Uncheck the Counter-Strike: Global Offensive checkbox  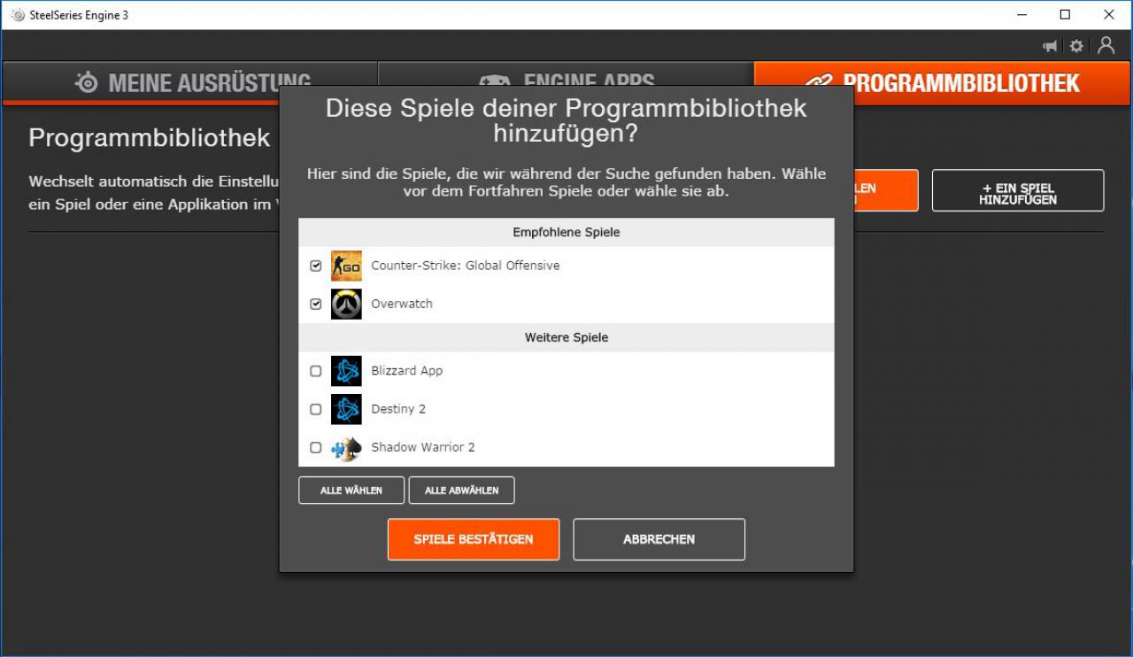(x=316, y=266)
